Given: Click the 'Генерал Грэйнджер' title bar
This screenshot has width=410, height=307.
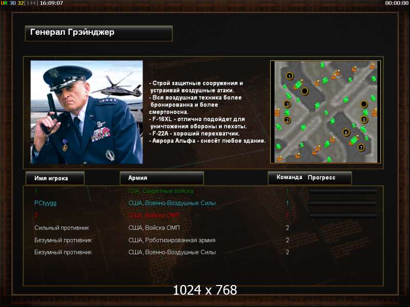Looking at the screenshot, I should click(99, 33).
